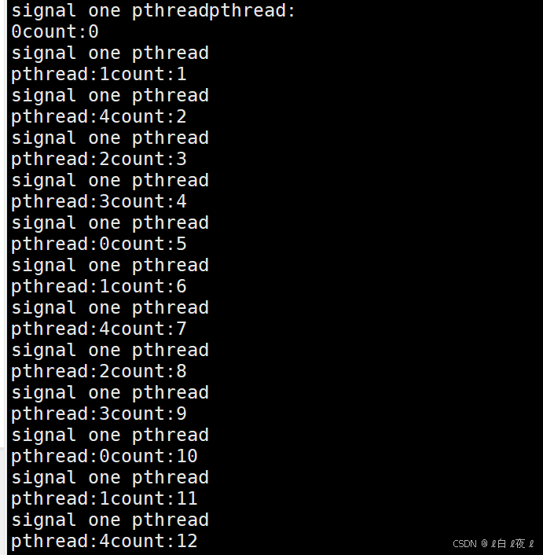Screen dimensions: 543x555
Task: Click the 'pthread:1count:1' line
Action: 99,75
